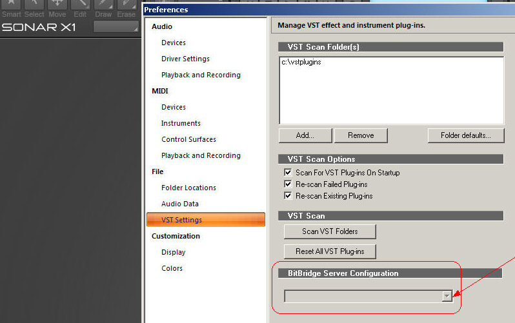Viewport: 515px width, 323px height.
Task: Open Control Surfaces page
Action: [188, 139]
